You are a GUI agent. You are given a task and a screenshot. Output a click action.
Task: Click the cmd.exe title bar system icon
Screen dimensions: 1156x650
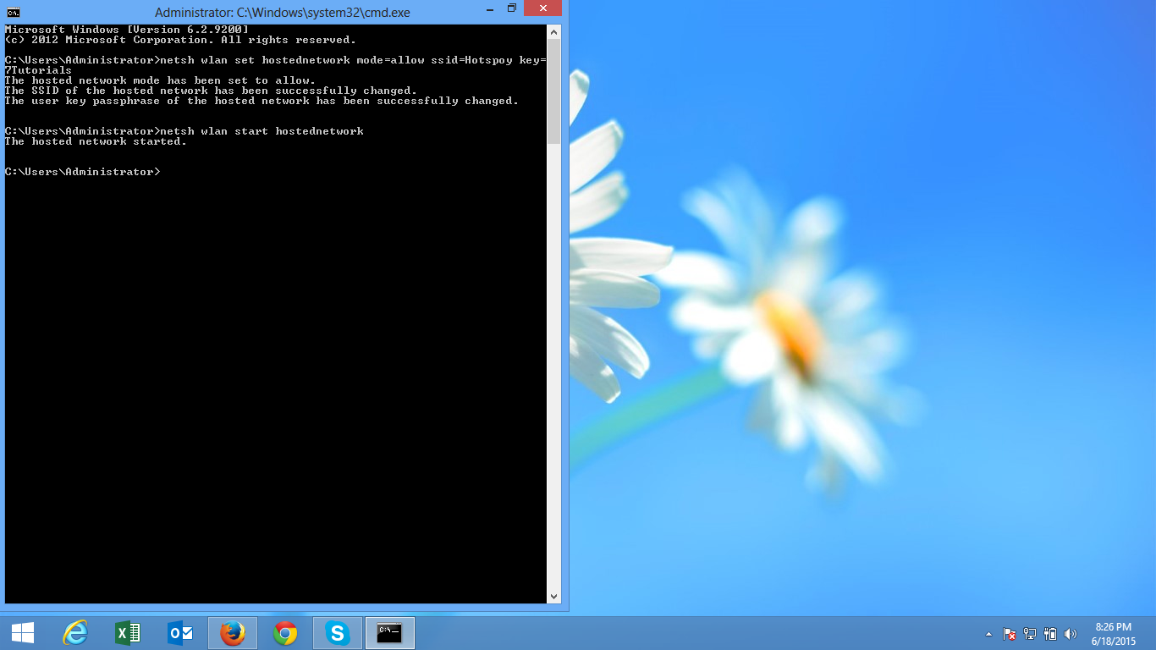click(13, 12)
